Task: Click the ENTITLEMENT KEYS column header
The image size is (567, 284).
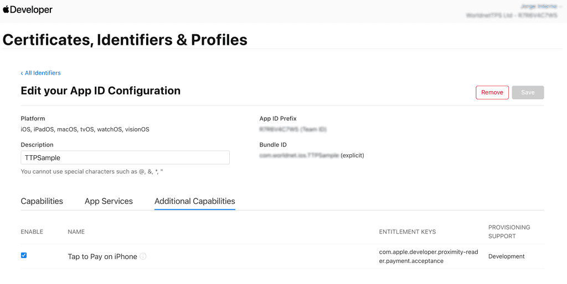Action: point(407,232)
